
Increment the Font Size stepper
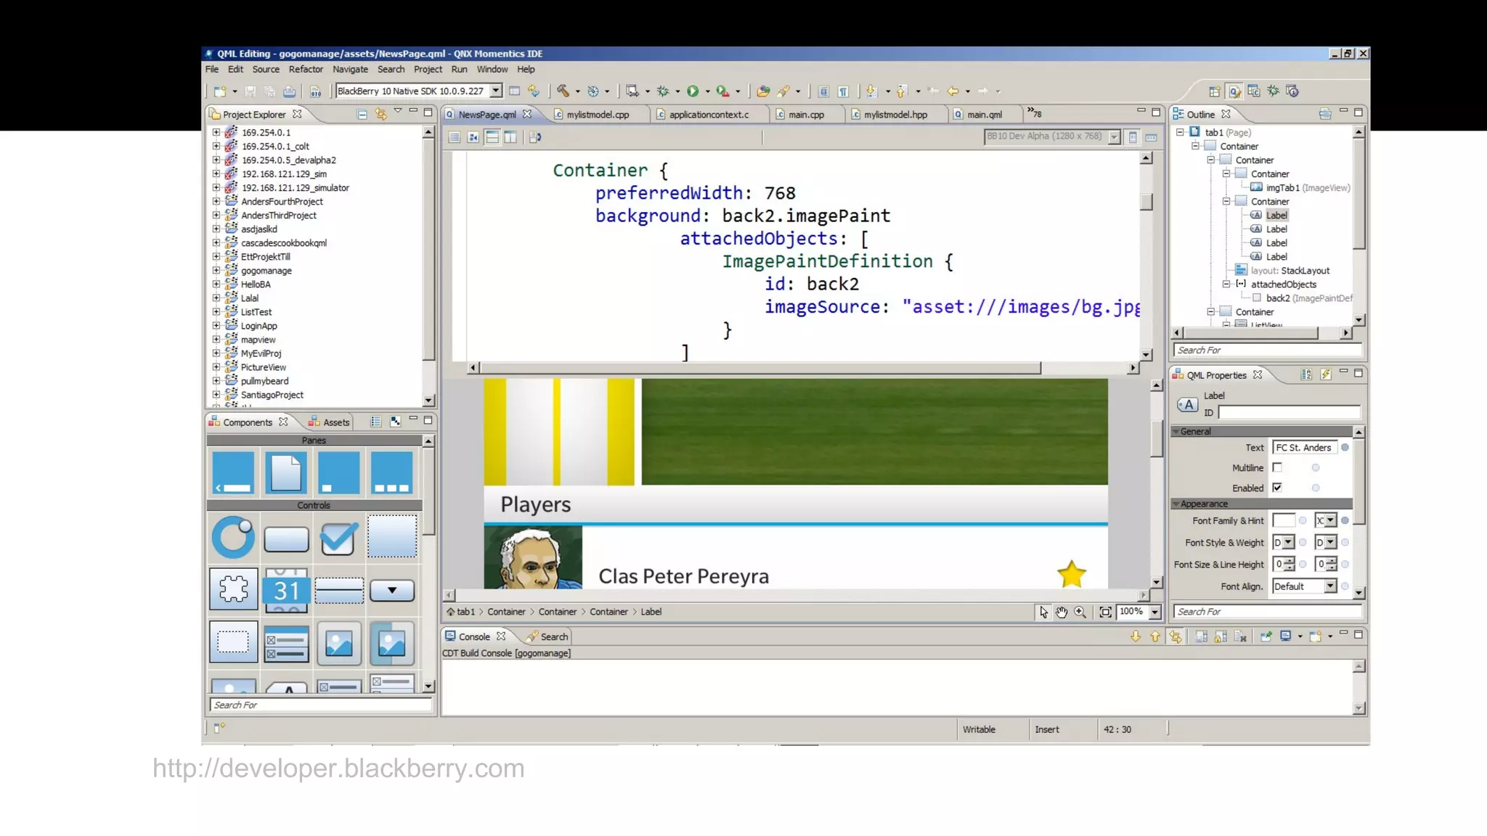click(x=1290, y=561)
